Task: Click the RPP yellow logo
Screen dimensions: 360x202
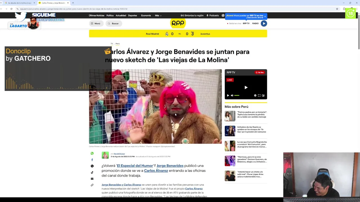Action: click(178, 23)
